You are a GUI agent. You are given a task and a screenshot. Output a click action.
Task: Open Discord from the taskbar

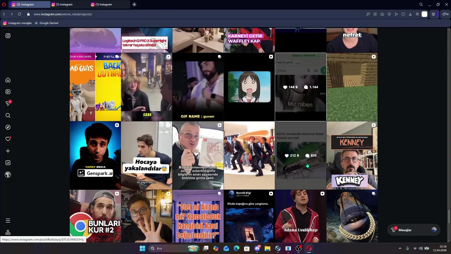coord(257,248)
